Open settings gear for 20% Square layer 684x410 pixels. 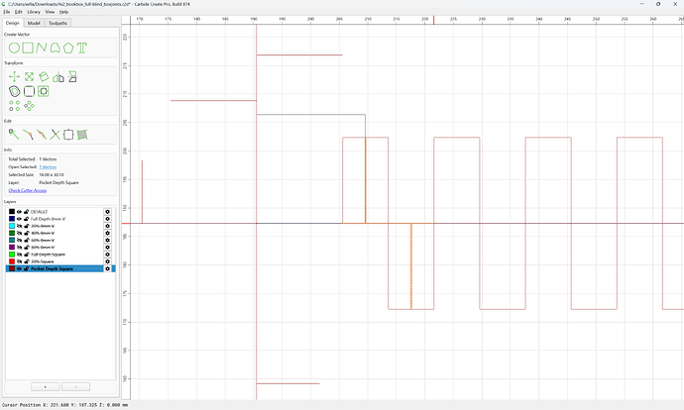point(107,261)
